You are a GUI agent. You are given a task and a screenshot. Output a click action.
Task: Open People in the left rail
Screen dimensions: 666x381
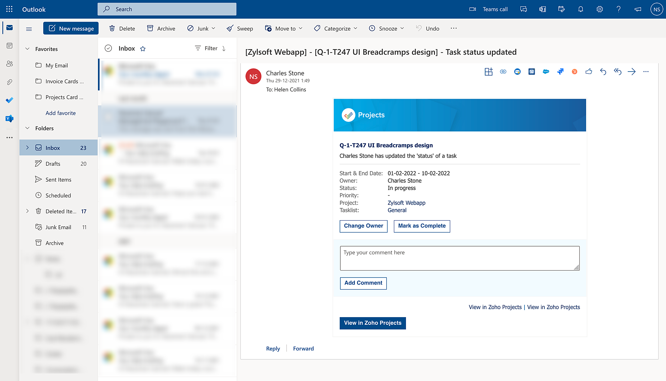[x=9, y=64]
